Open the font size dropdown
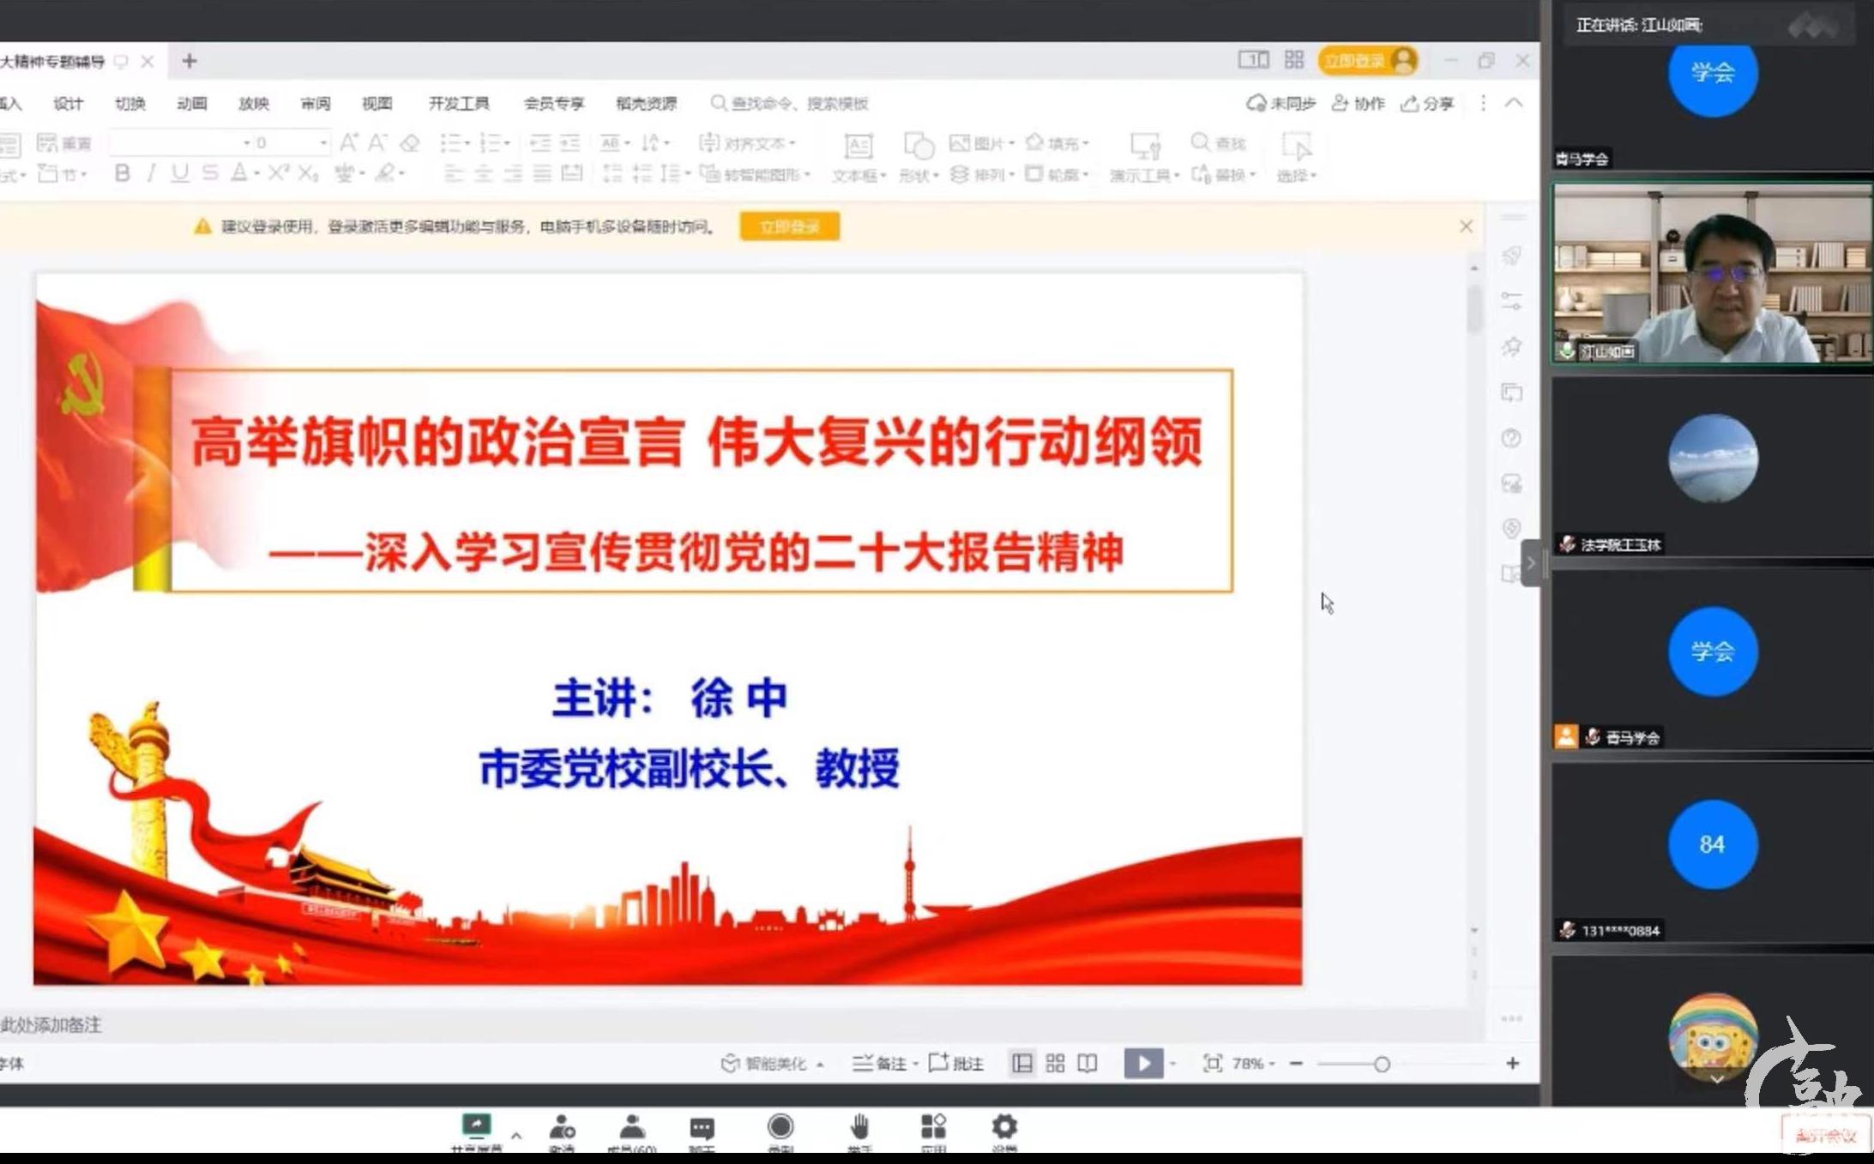 (x=322, y=143)
